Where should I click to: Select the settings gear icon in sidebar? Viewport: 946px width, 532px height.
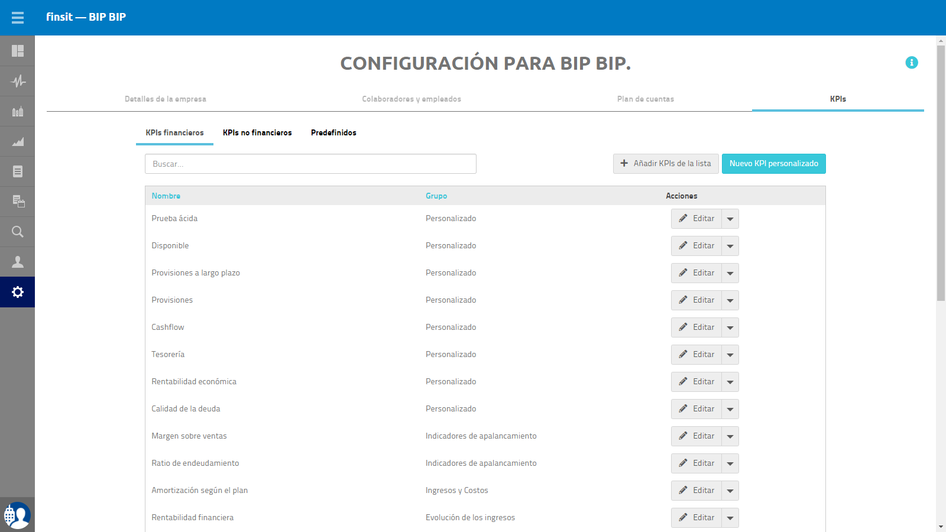pyautogui.click(x=18, y=292)
